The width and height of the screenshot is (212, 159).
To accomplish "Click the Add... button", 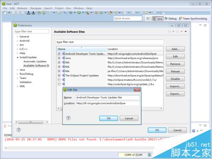I will (175, 49).
